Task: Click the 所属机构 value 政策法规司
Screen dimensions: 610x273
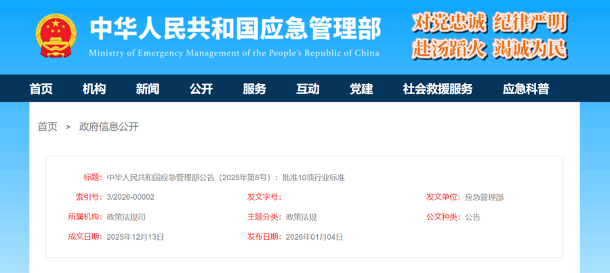Action: (x=126, y=217)
